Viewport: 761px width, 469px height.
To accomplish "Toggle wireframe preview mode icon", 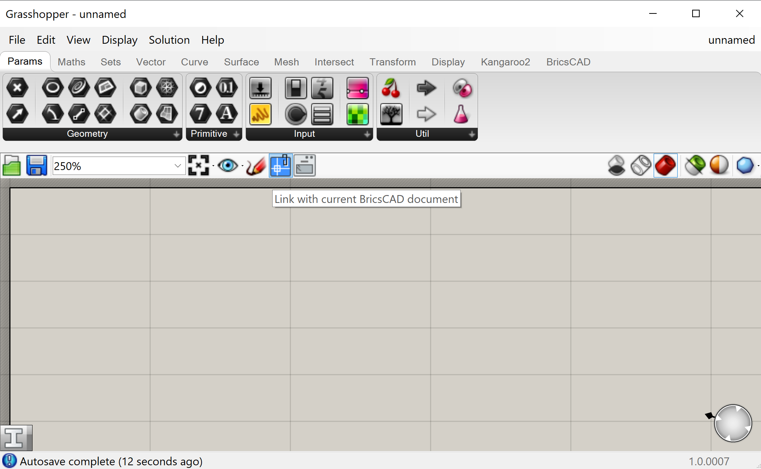I will (641, 166).
